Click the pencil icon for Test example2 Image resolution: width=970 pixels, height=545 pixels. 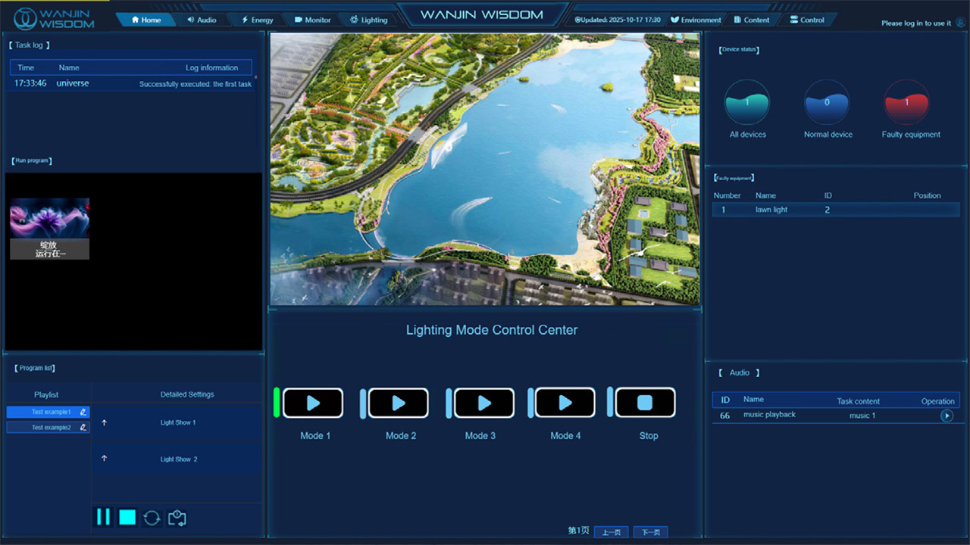[x=83, y=428]
